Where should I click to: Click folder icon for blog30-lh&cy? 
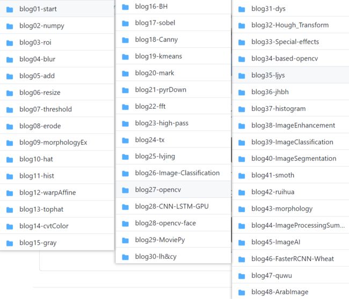coord(126,257)
